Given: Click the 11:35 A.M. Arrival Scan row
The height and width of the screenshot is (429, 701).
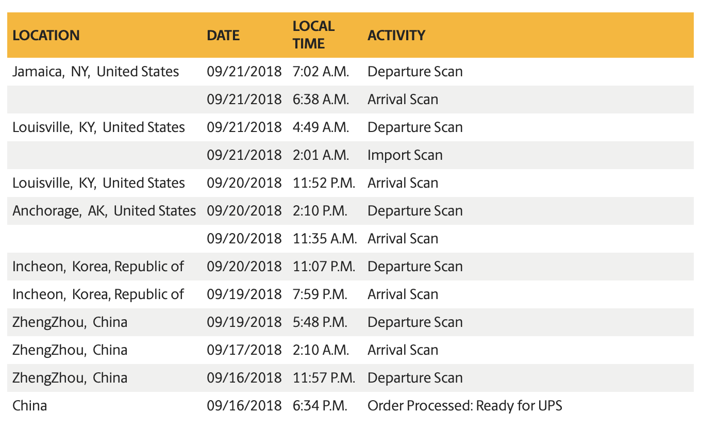Looking at the screenshot, I should click(403, 238).
